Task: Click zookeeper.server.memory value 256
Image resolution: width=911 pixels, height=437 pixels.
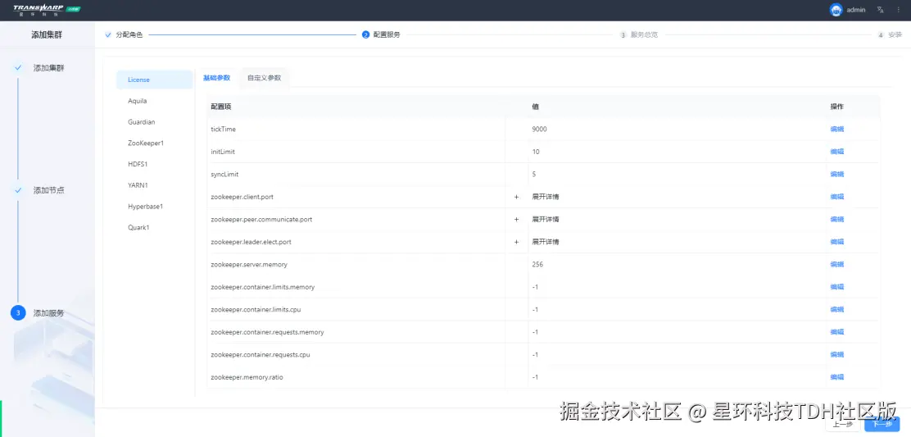Action: (537, 264)
